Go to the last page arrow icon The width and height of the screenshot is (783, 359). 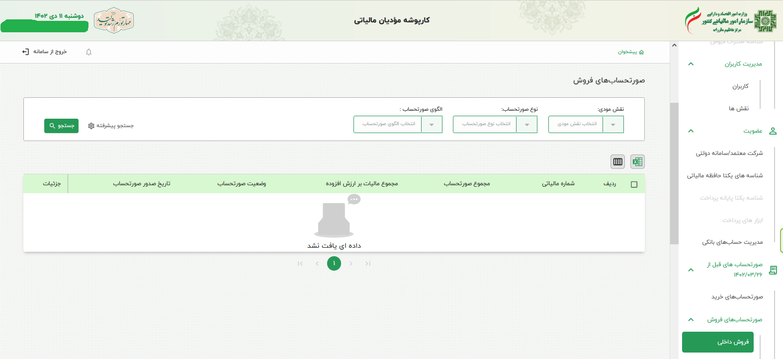coord(368,264)
